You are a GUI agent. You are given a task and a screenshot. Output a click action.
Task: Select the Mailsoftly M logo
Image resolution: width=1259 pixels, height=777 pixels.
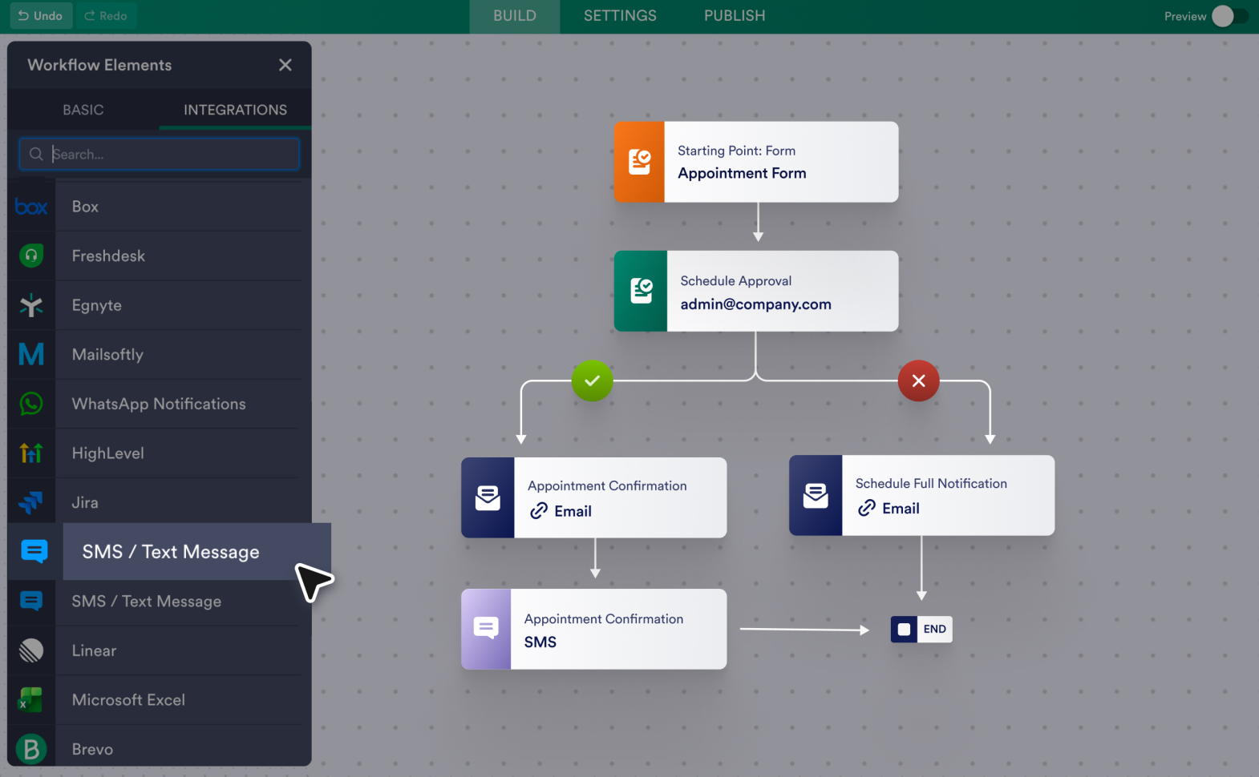point(31,354)
